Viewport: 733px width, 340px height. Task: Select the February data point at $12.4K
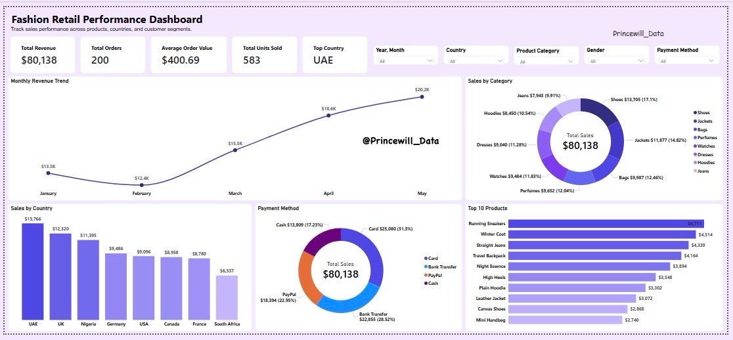pyautogui.click(x=142, y=185)
